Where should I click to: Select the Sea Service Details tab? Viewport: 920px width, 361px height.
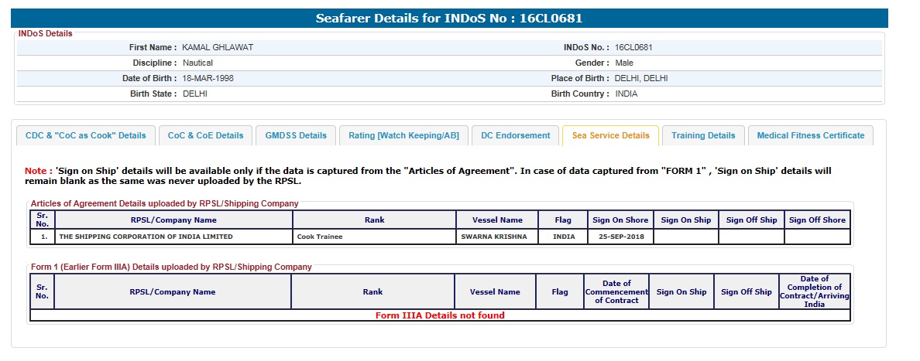tap(611, 135)
